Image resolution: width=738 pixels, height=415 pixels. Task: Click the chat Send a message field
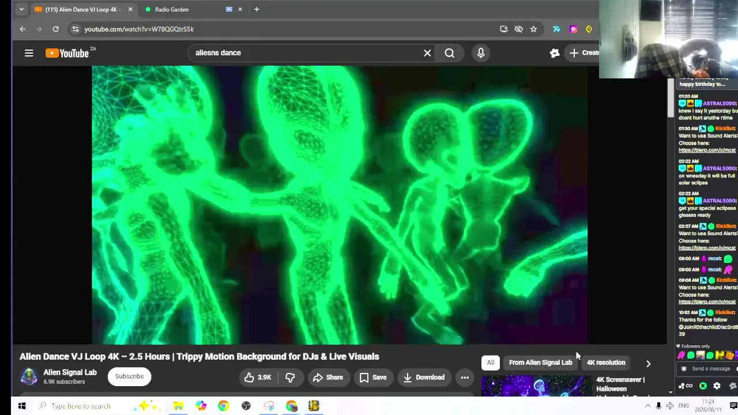coord(711,369)
